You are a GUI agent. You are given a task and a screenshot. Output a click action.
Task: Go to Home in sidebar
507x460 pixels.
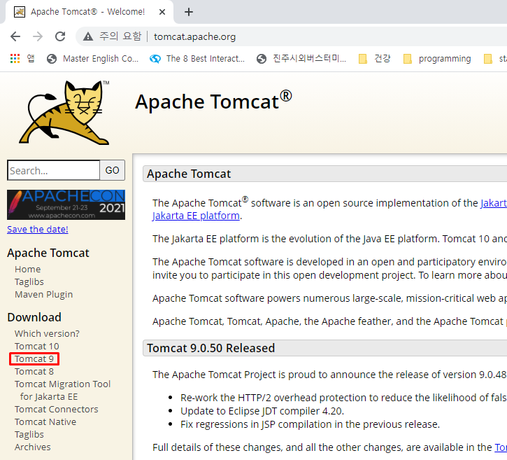tap(27, 269)
